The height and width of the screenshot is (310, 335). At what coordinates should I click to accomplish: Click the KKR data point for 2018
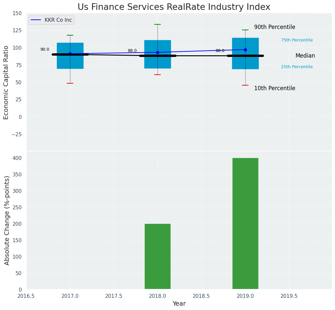tap(157, 52)
